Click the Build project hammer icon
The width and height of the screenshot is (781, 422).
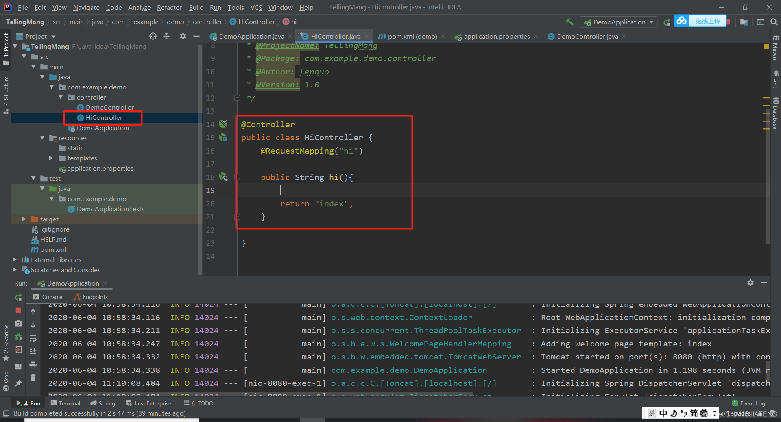569,22
